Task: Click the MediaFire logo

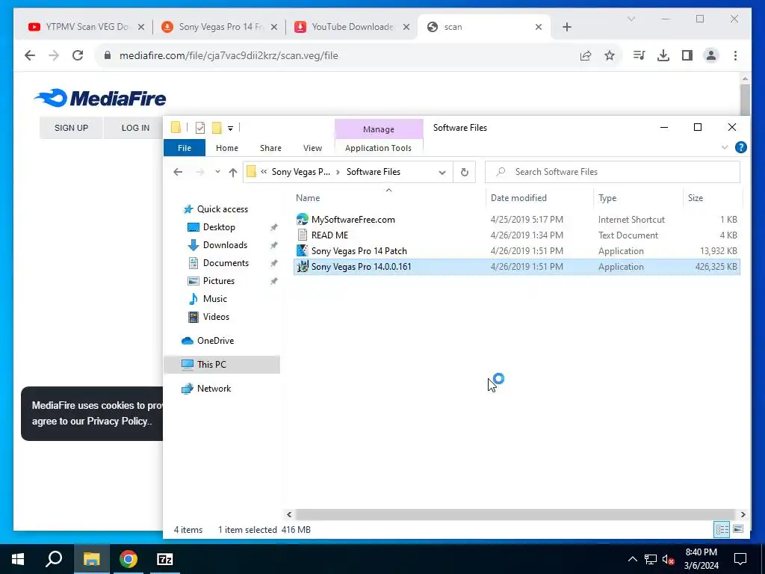Action: click(100, 98)
